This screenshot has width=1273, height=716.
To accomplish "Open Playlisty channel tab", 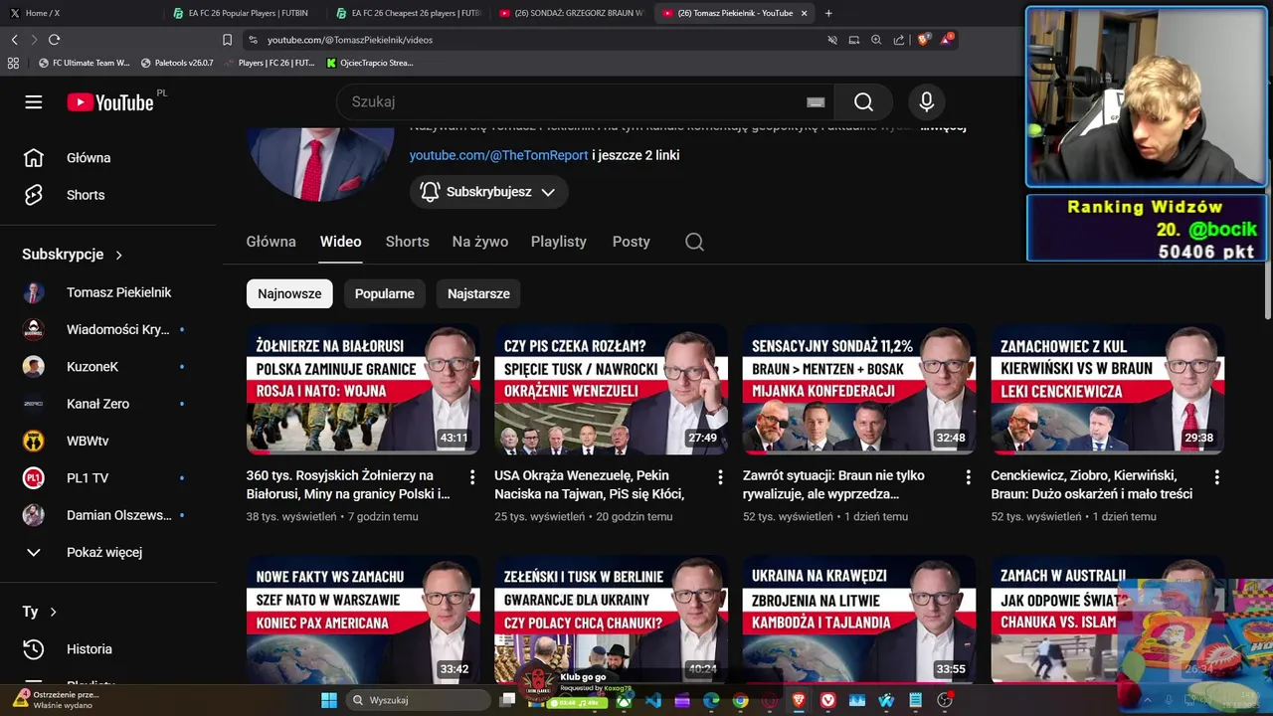I will pyautogui.click(x=559, y=242).
